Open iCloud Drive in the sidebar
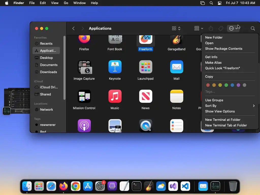Image resolution: width=260 pixels, height=195 pixels. point(46,87)
